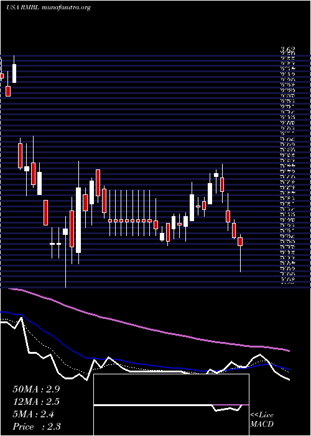Click the '12MA : 2.5' label
The image size is (311, 436).
click(x=36, y=402)
